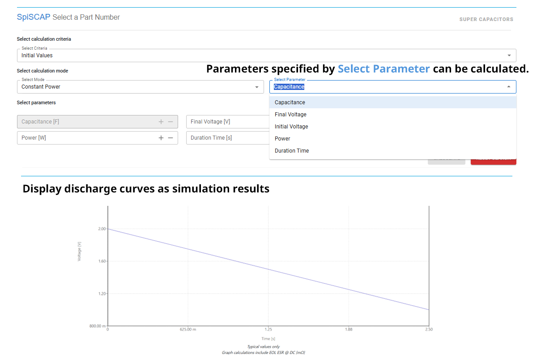Click the SpiSCAP title link

click(34, 17)
